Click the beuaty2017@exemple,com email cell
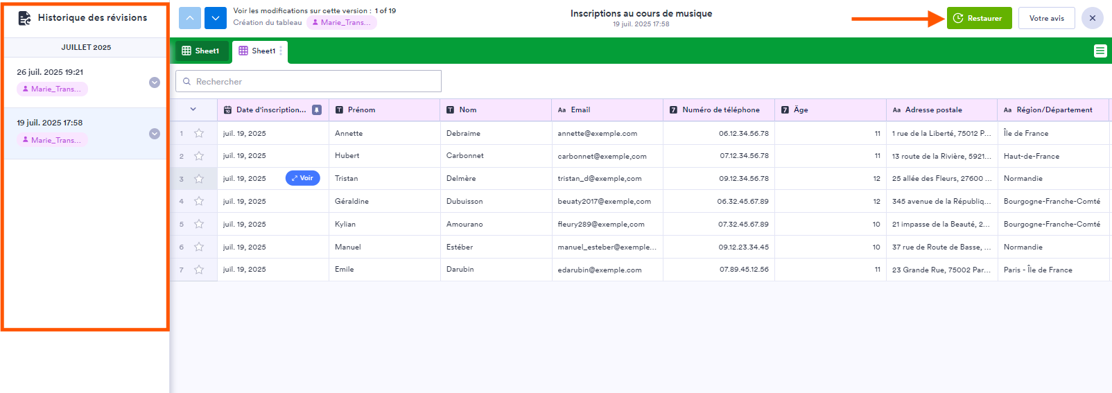The height and width of the screenshot is (393, 1112). [607, 201]
